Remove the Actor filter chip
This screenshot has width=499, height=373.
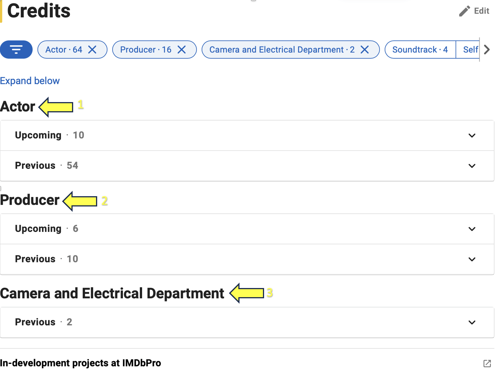[x=92, y=50]
